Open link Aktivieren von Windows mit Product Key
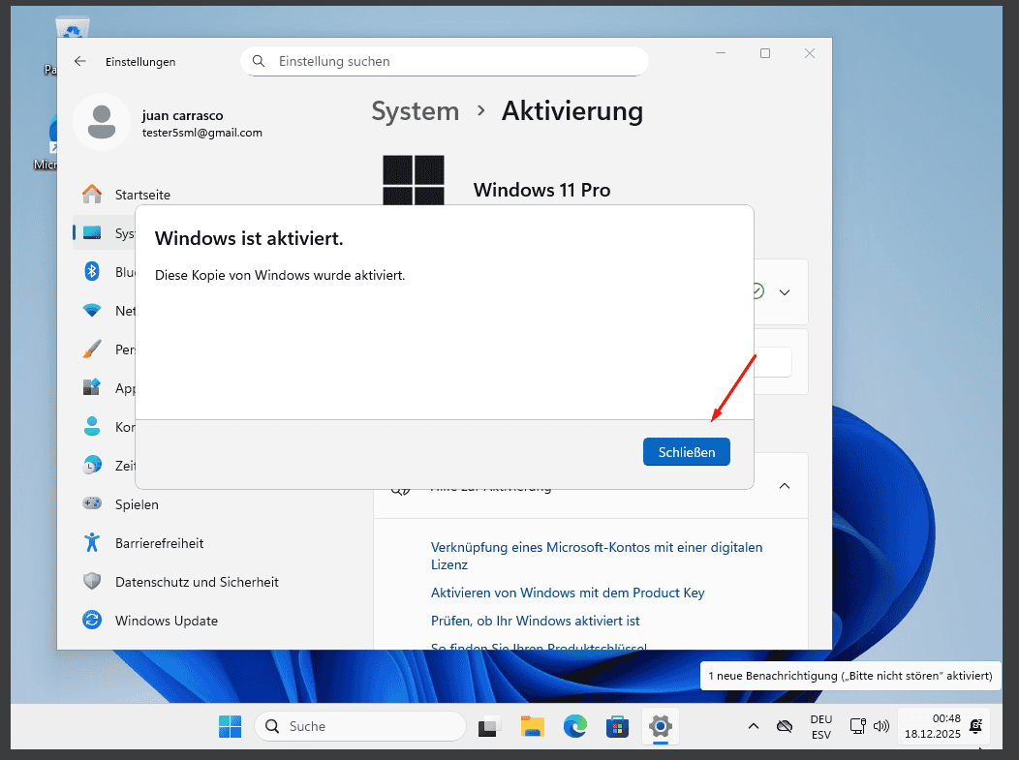The width and height of the screenshot is (1019, 760). click(568, 593)
